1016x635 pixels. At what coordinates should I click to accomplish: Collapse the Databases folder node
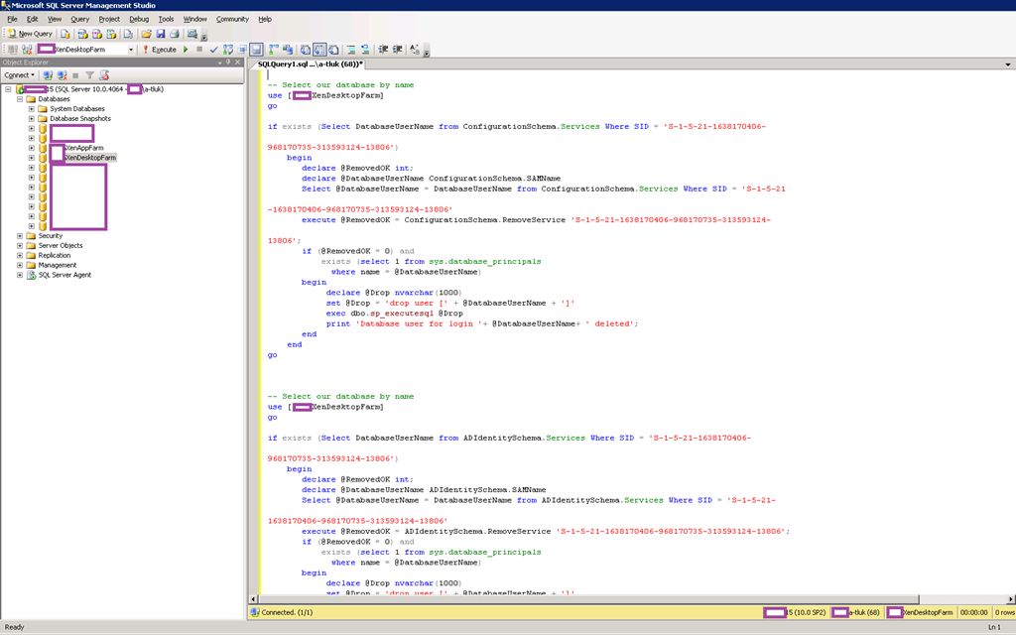click(x=19, y=99)
